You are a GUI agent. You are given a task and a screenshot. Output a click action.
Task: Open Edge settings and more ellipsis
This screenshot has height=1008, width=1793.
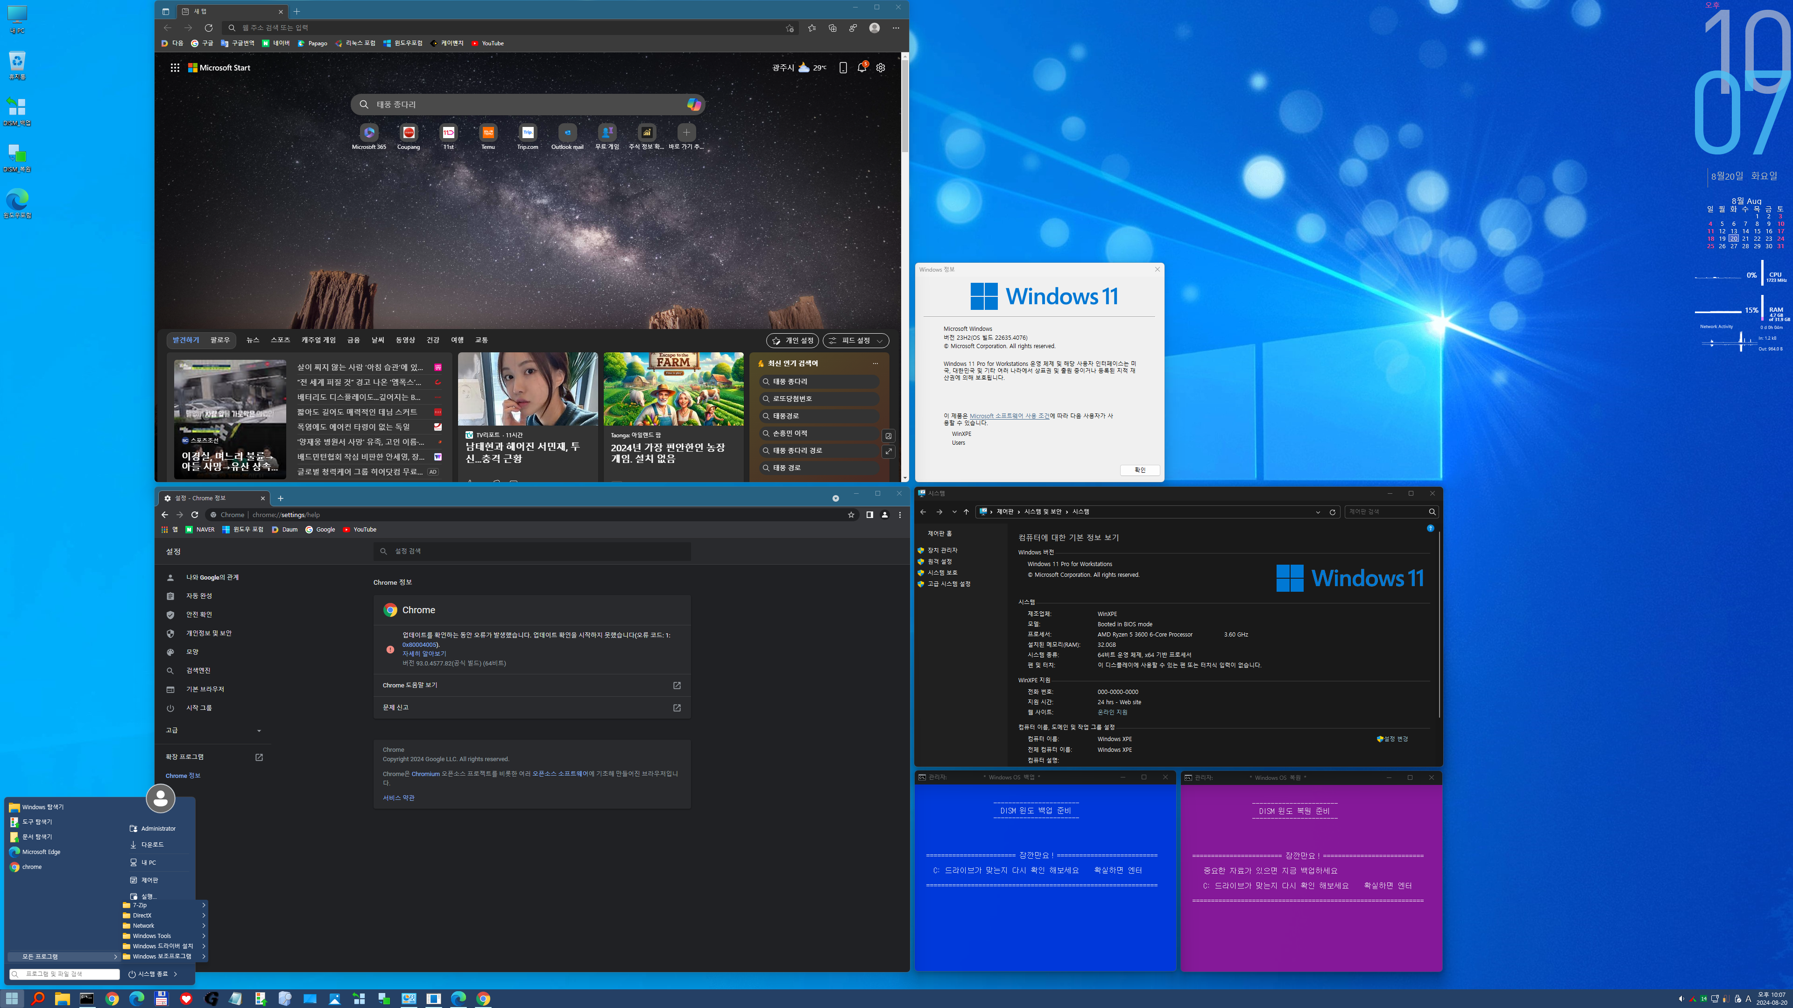pyautogui.click(x=896, y=28)
